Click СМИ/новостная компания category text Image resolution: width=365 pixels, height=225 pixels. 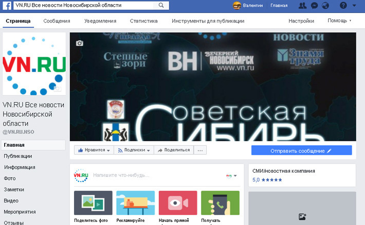284,171
